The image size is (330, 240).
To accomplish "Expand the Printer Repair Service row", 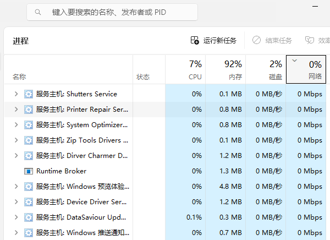I will click(16, 109).
